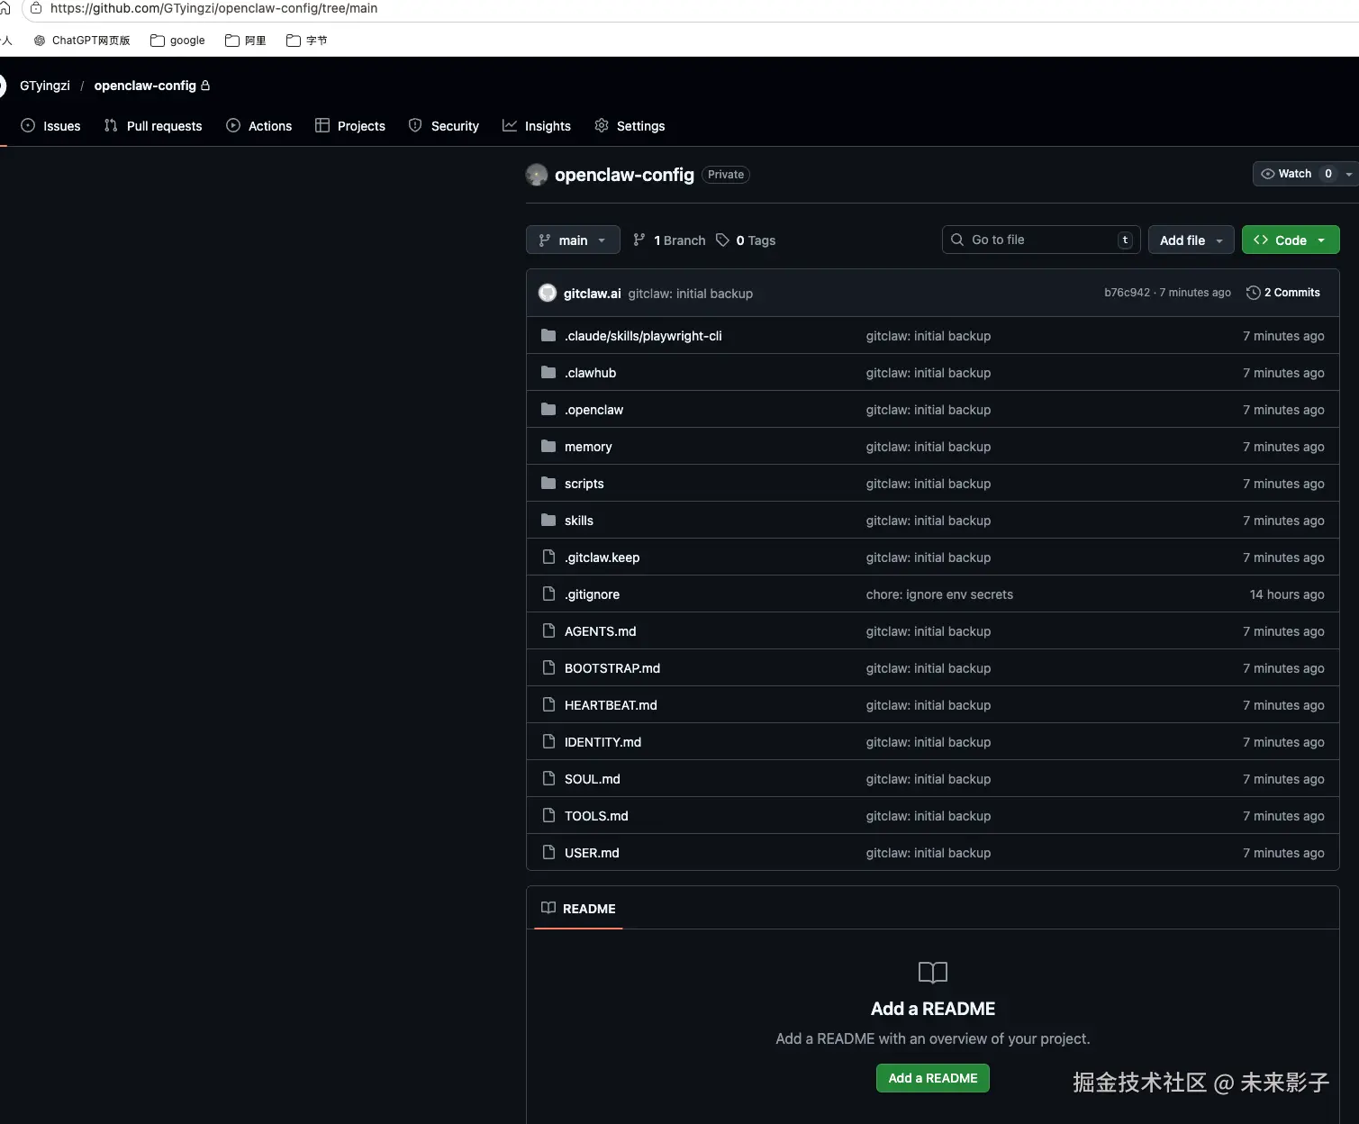Screen dimensions: 1359x1124
Task: Open the Insights tab
Action: click(537, 126)
